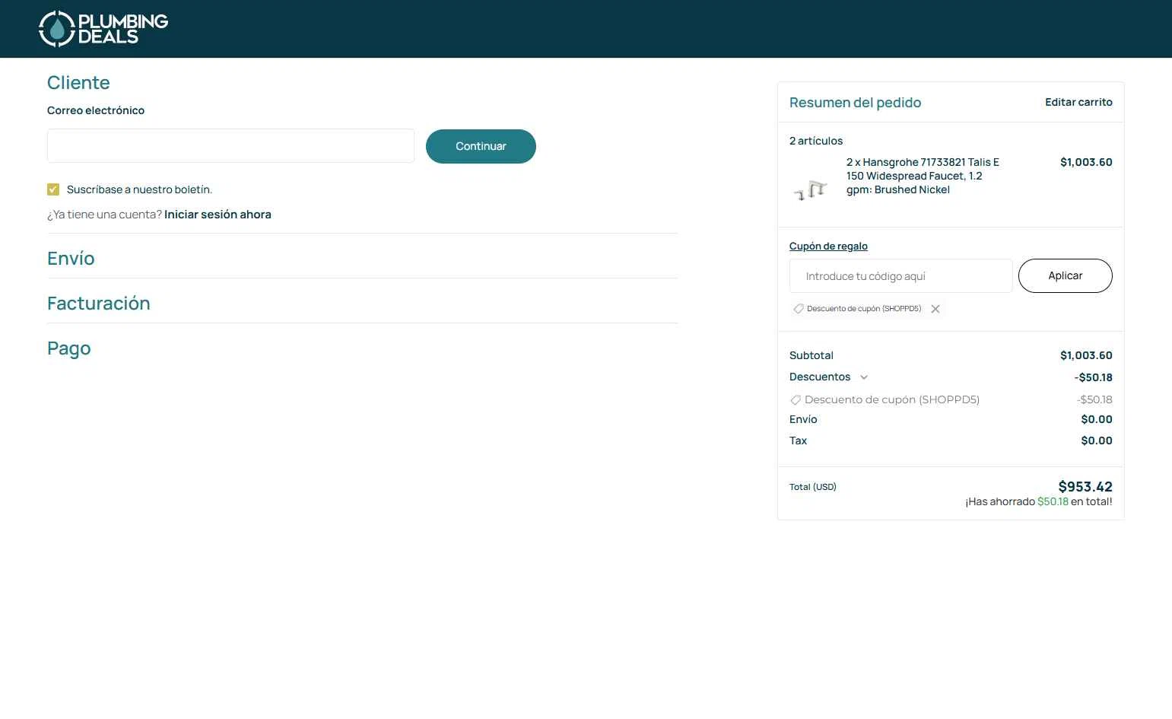
Task: Click the tag icon in the discounts breakdown row
Action: pyautogui.click(x=796, y=400)
